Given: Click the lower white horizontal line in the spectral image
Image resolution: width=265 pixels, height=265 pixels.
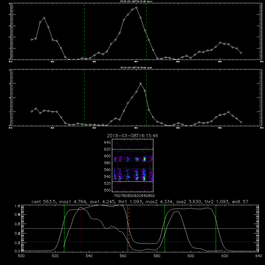Looking at the screenshot, I should [133, 182].
